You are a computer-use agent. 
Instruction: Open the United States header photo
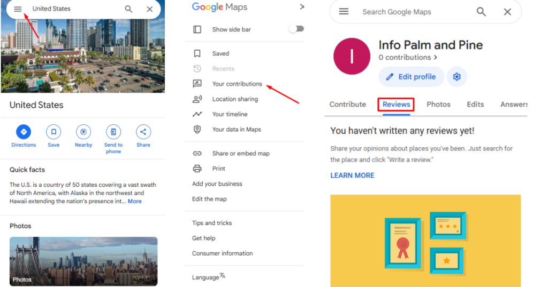pos(83,55)
